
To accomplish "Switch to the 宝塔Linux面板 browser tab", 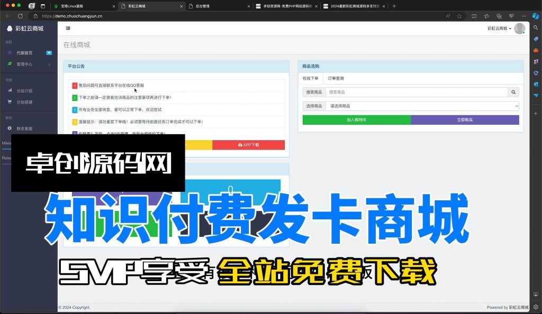I will (83, 6).
